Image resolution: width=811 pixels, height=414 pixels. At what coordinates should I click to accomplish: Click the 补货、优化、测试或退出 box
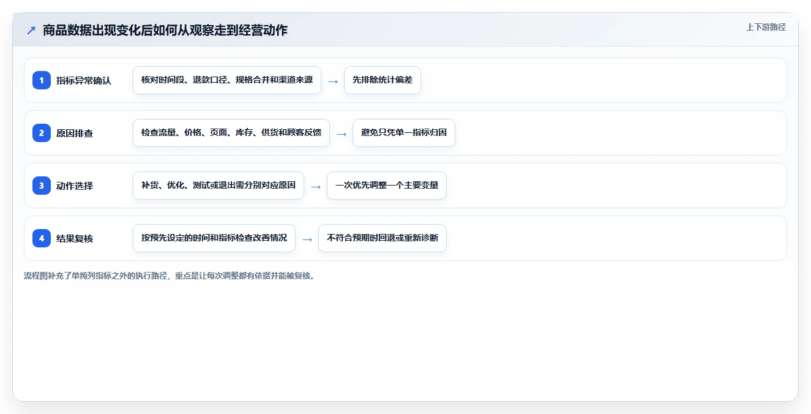pyautogui.click(x=219, y=186)
